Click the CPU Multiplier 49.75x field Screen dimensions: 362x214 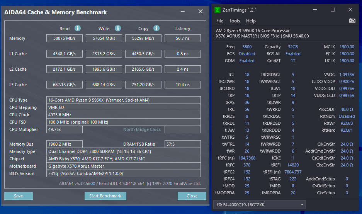65,129
